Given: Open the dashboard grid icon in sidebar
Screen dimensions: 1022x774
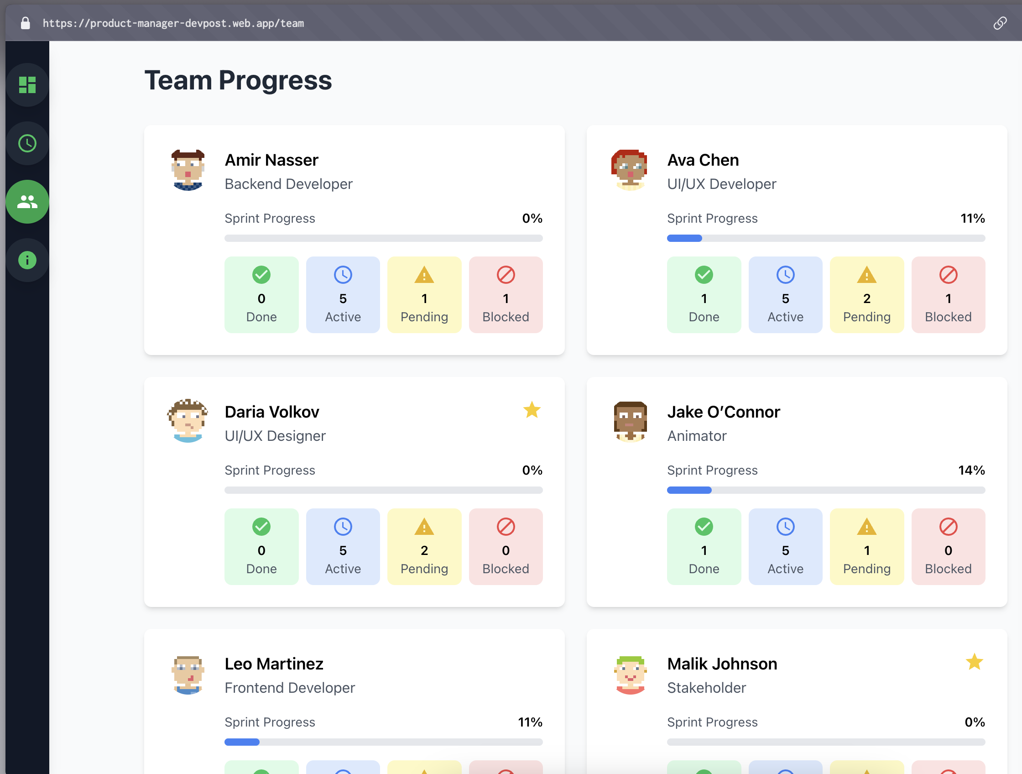Looking at the screenshot, I should click(27, 85).
